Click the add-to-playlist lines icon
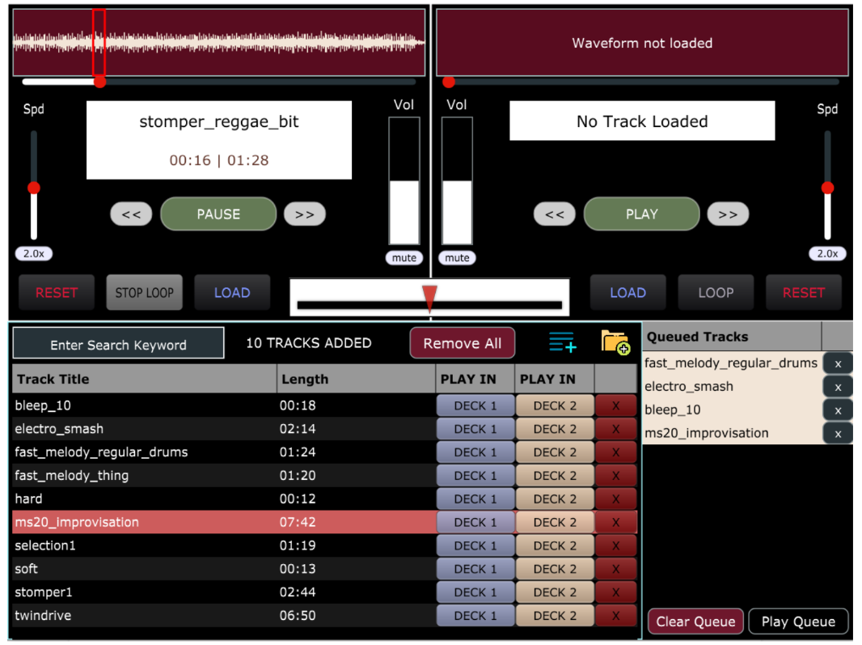 562,342
